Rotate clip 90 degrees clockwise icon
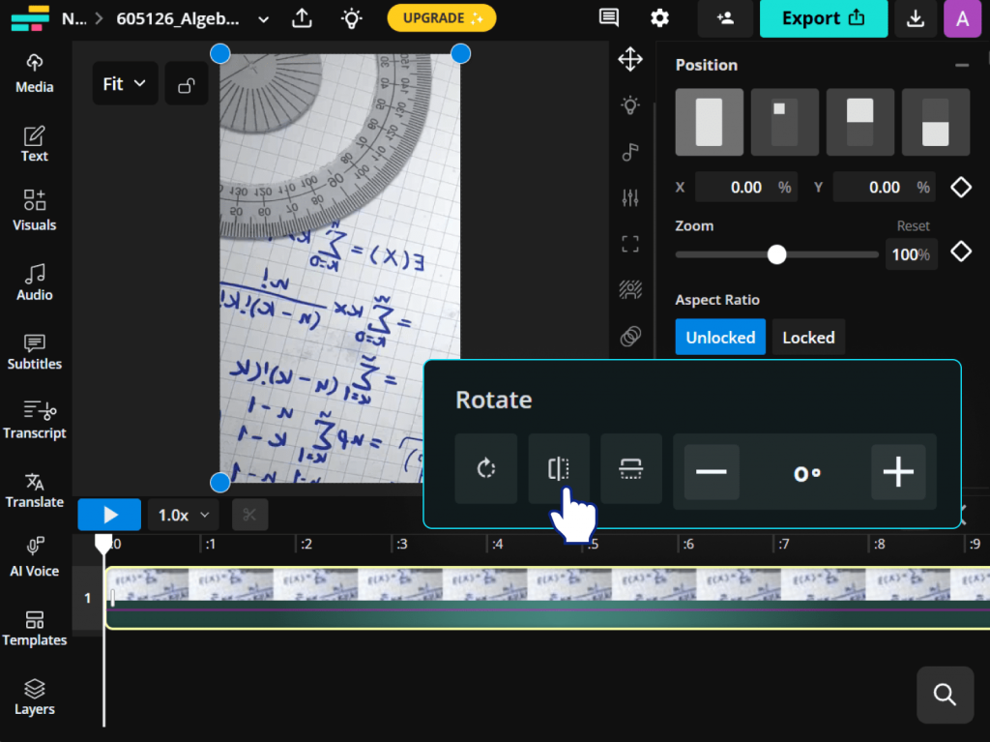This screenshot has height=742, width=990. click(486, 469)
